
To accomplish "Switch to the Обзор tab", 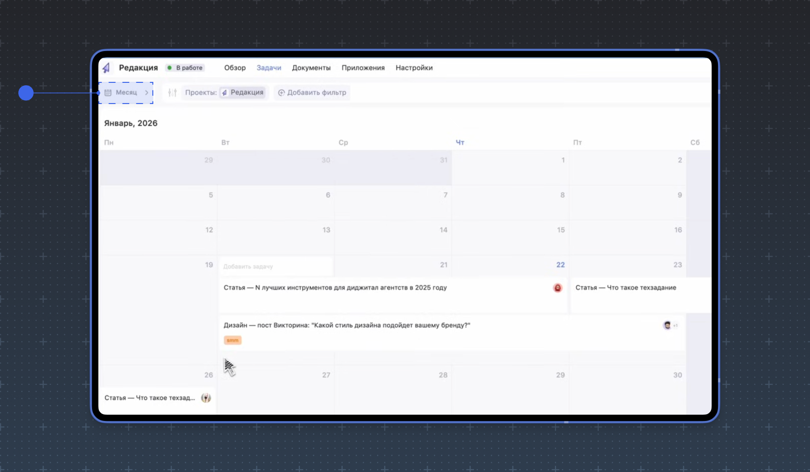I will click(x=235, y=68).
